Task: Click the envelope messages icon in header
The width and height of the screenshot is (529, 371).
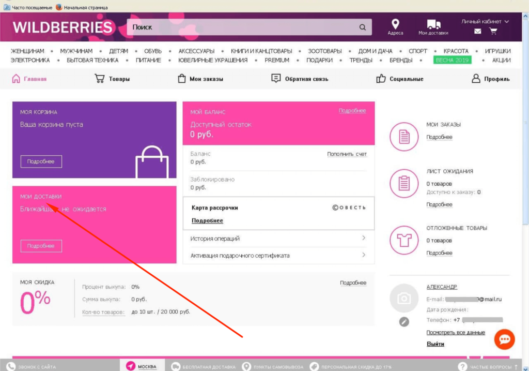Action: pos(477,32)
